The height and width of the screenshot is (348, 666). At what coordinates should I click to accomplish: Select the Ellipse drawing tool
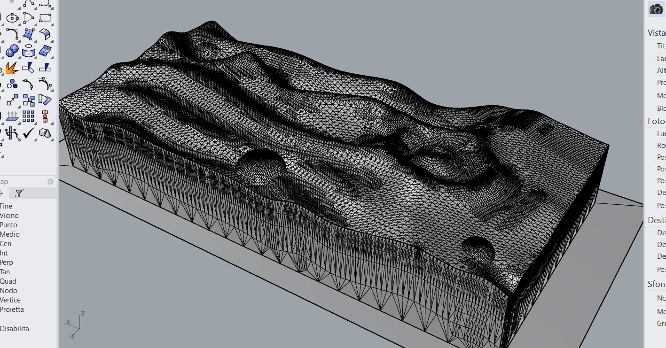tap(12, 18)
